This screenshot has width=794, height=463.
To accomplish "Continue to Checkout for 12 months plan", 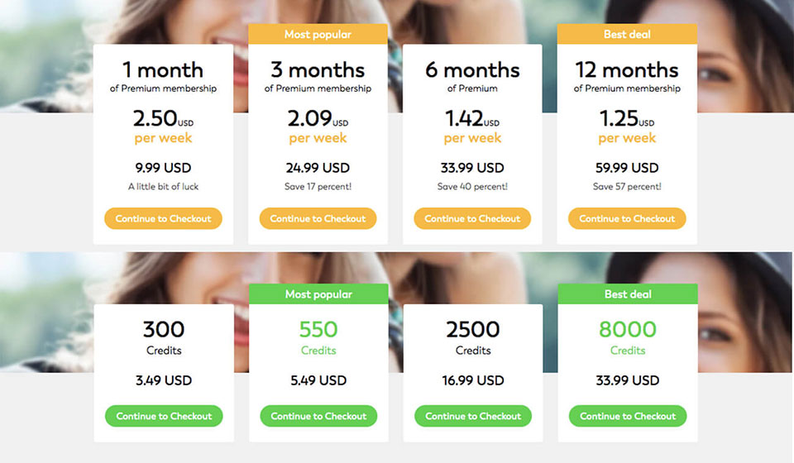I will tap(627, 219).
